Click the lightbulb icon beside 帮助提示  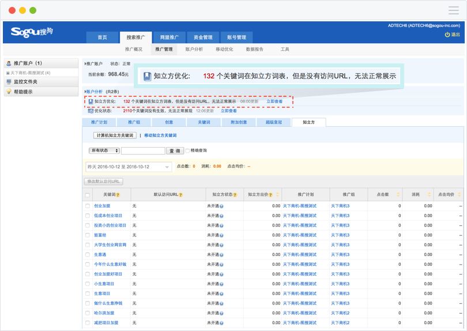9,92
